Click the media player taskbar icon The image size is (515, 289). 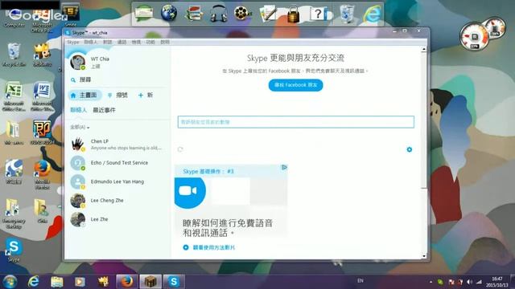coord(80,282)
